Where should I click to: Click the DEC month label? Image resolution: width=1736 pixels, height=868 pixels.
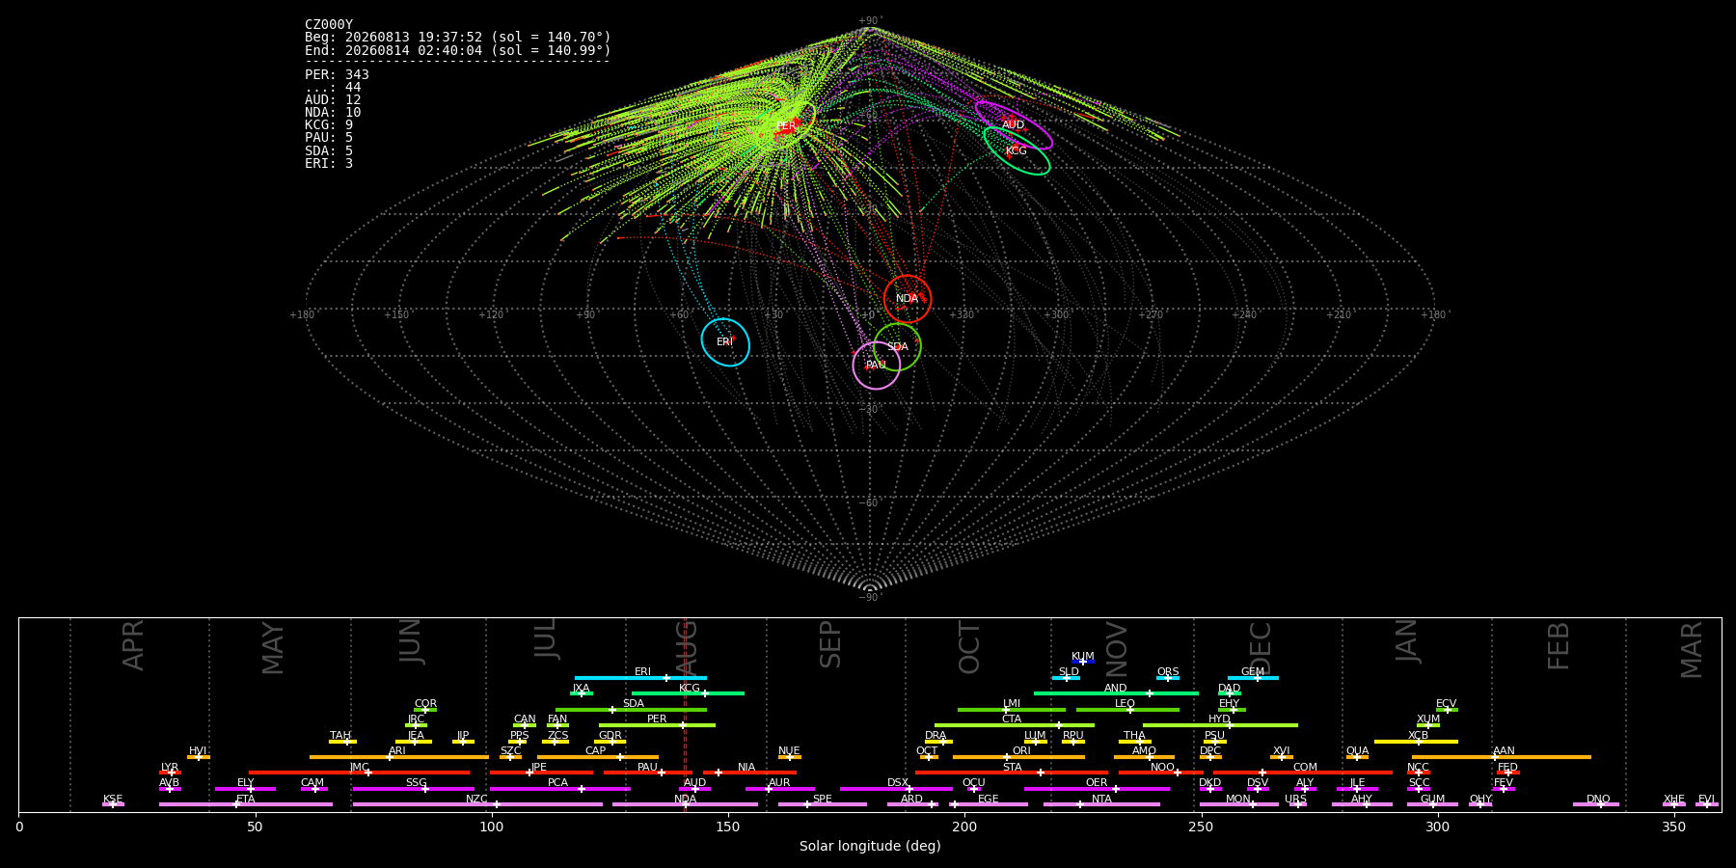tap(1261, 648)
